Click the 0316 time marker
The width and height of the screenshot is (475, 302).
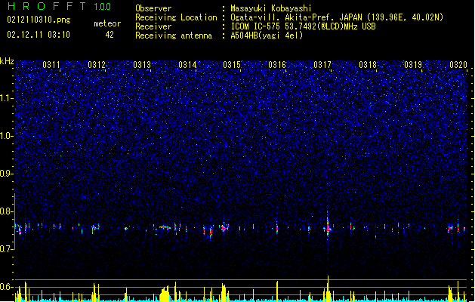[x=277, y=65]
